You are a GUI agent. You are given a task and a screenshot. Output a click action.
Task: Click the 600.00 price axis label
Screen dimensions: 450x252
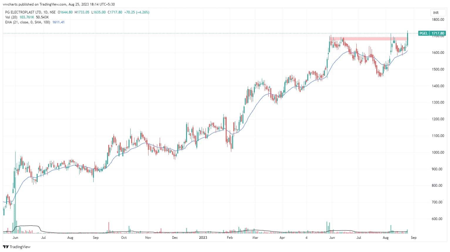point(438,219)
